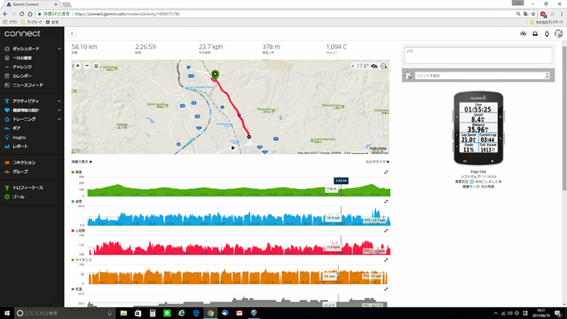Screen dimensions: 567x319
Task: Click the page vertical scrollbar
Action: pos(564,118)
